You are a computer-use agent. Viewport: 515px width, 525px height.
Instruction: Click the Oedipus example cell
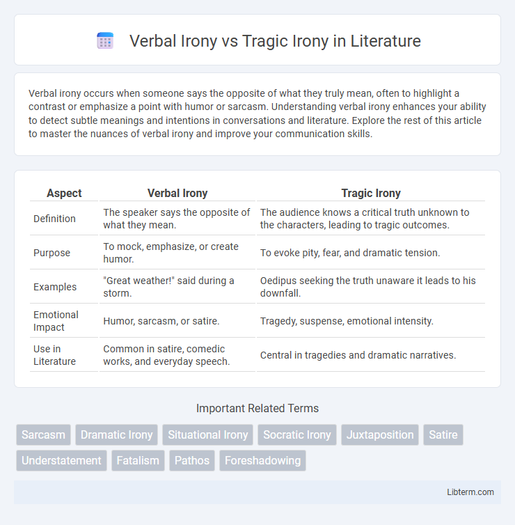(x=371, y=287)
